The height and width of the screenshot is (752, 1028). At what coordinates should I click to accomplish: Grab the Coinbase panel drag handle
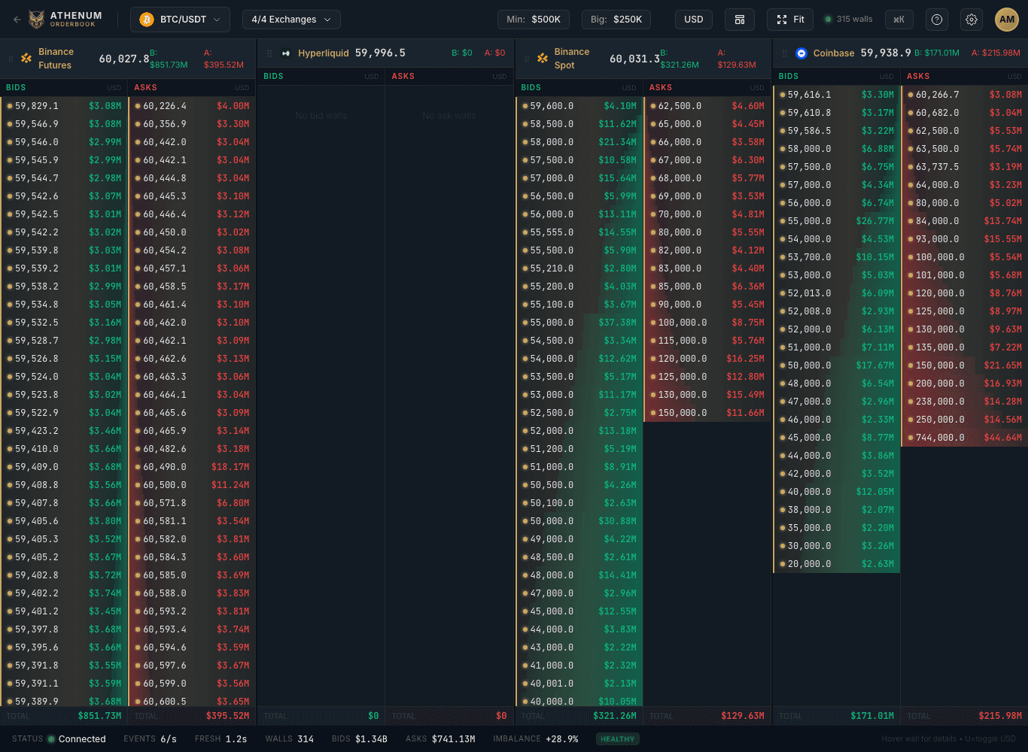pos(785,53)
